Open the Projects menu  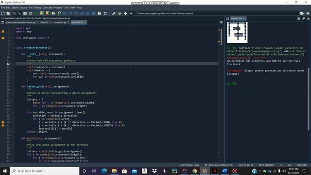[x=57, y=8]
